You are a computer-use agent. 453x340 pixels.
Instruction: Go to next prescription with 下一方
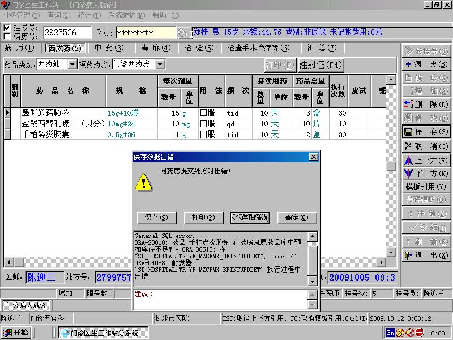(426, 173)
